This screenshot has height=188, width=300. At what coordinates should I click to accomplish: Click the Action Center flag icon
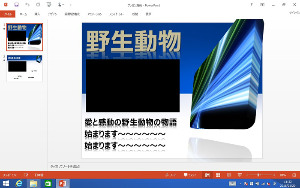point(246,184)
